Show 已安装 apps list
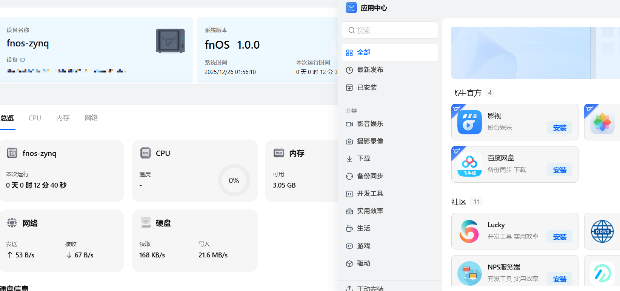This screenshot has height=291, width=620. point(367,88)
